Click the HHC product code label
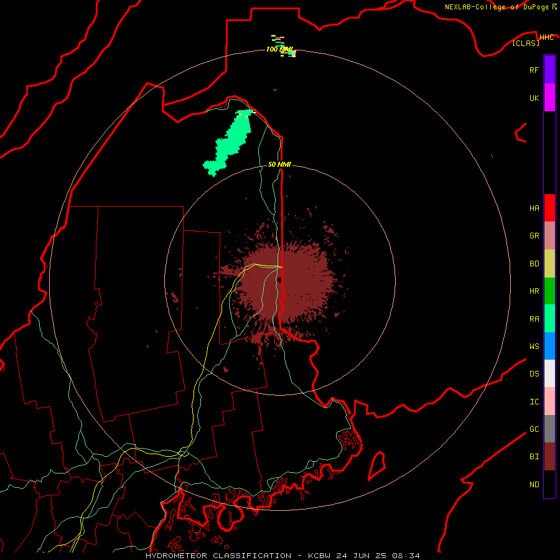This screenshot has width=560, height=560. 546,37
